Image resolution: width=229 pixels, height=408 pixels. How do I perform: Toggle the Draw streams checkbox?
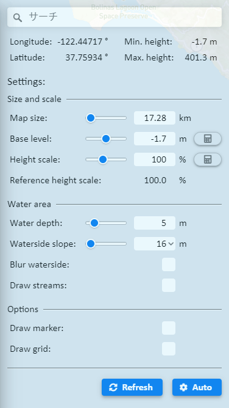click(x=169, y=285)
